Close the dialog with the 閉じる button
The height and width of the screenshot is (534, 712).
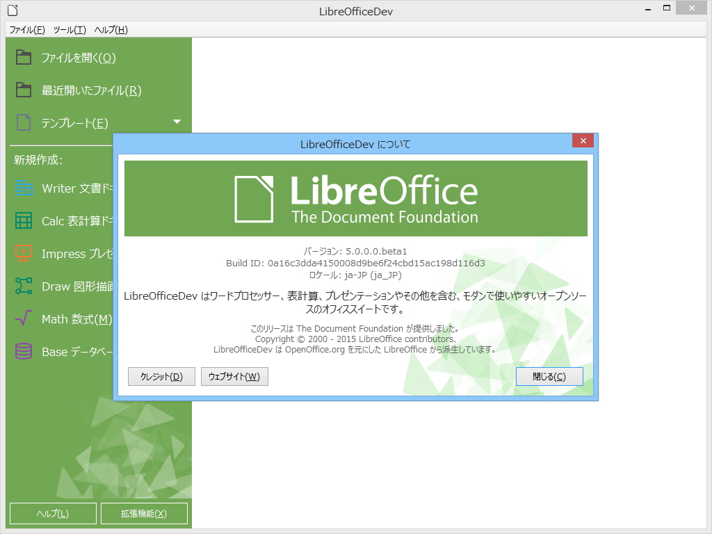(x=549, y=376)
